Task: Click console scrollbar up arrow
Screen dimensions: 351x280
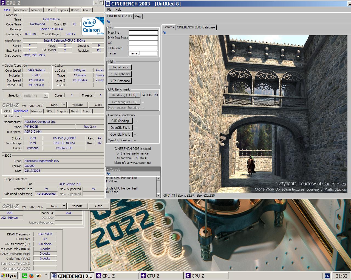Action: (158, 179)
